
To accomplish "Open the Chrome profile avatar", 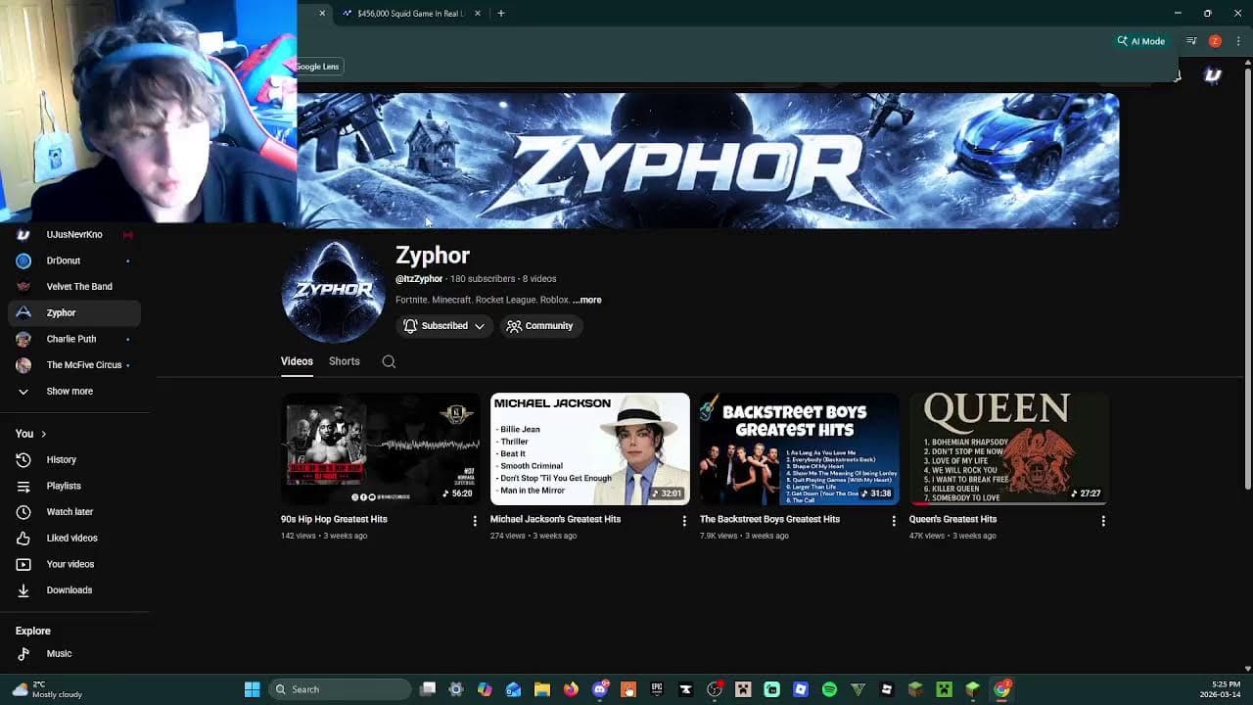I will point(1215,41).
